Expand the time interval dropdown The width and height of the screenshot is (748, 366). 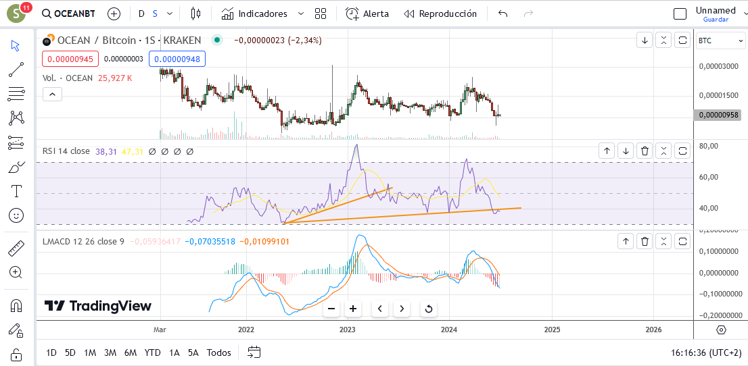coord(170,14)
